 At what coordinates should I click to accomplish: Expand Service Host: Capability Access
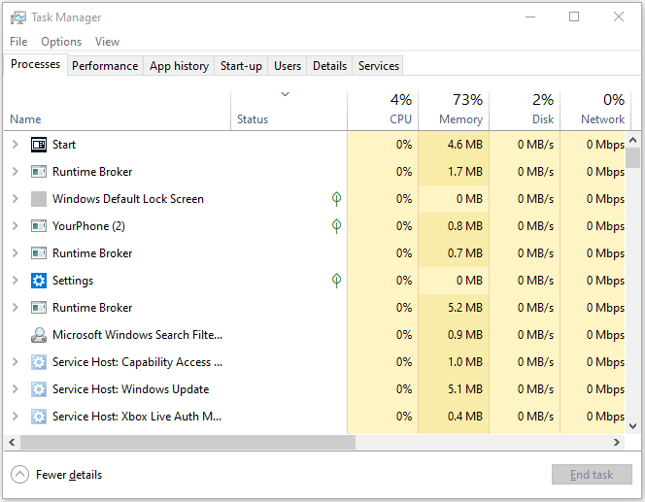pyautogui.click(x=16, y=362)
